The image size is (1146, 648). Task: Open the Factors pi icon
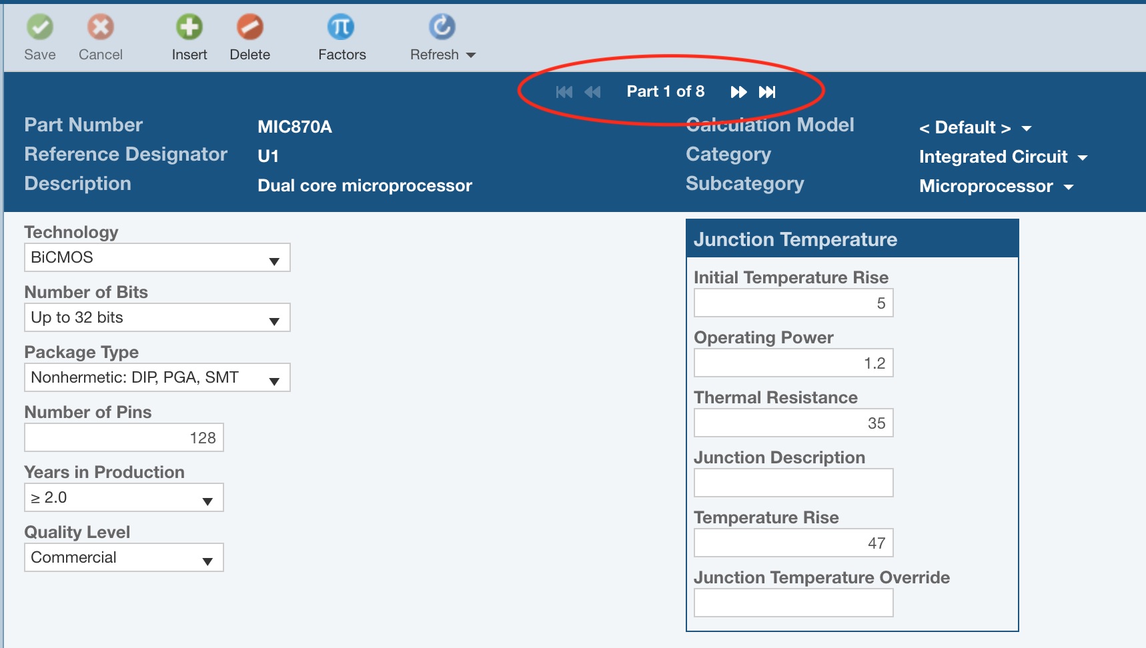[341, 27]
